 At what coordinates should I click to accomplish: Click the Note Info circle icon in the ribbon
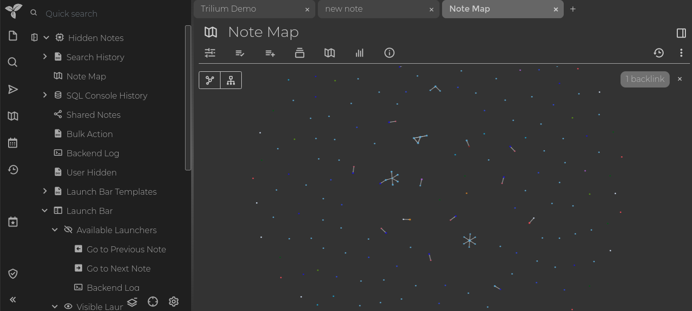(389, 53)
